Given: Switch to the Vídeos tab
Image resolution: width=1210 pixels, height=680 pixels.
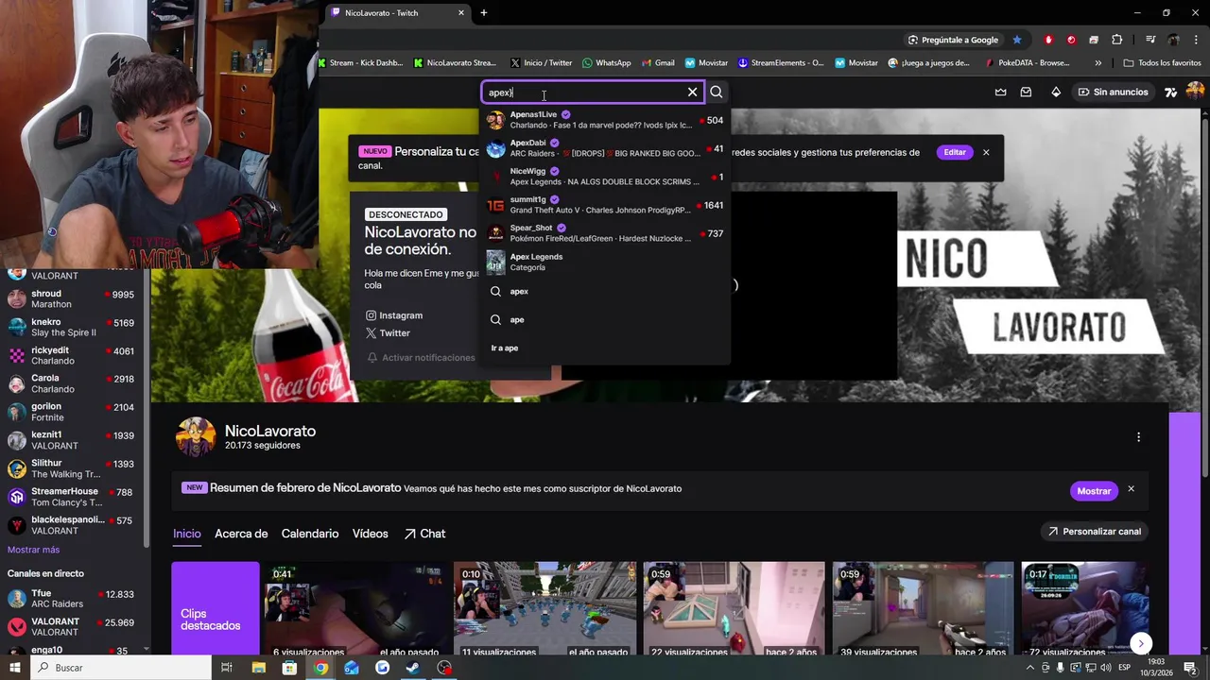Looking at the screenshot, I should pos(371,534).
